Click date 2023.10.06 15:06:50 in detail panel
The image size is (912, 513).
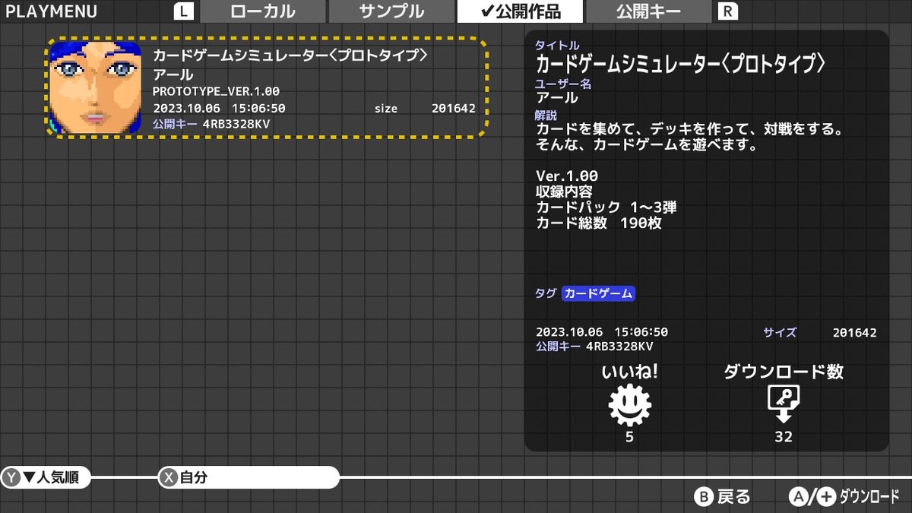tap(602, 332)
